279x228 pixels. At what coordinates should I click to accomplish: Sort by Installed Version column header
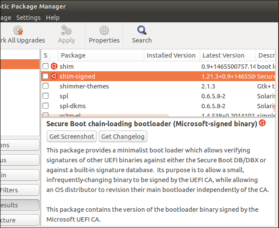pos(171,55)
